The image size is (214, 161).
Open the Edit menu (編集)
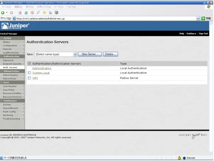18,7
